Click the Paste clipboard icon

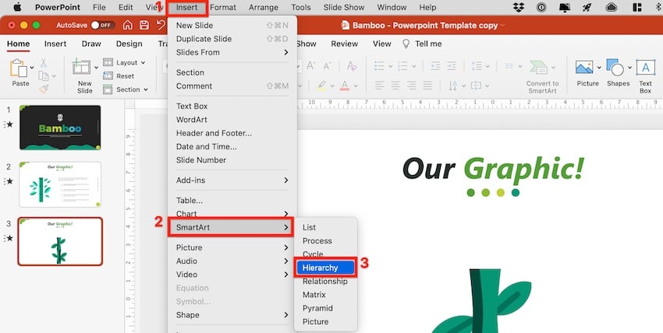[x=19, y=69]
